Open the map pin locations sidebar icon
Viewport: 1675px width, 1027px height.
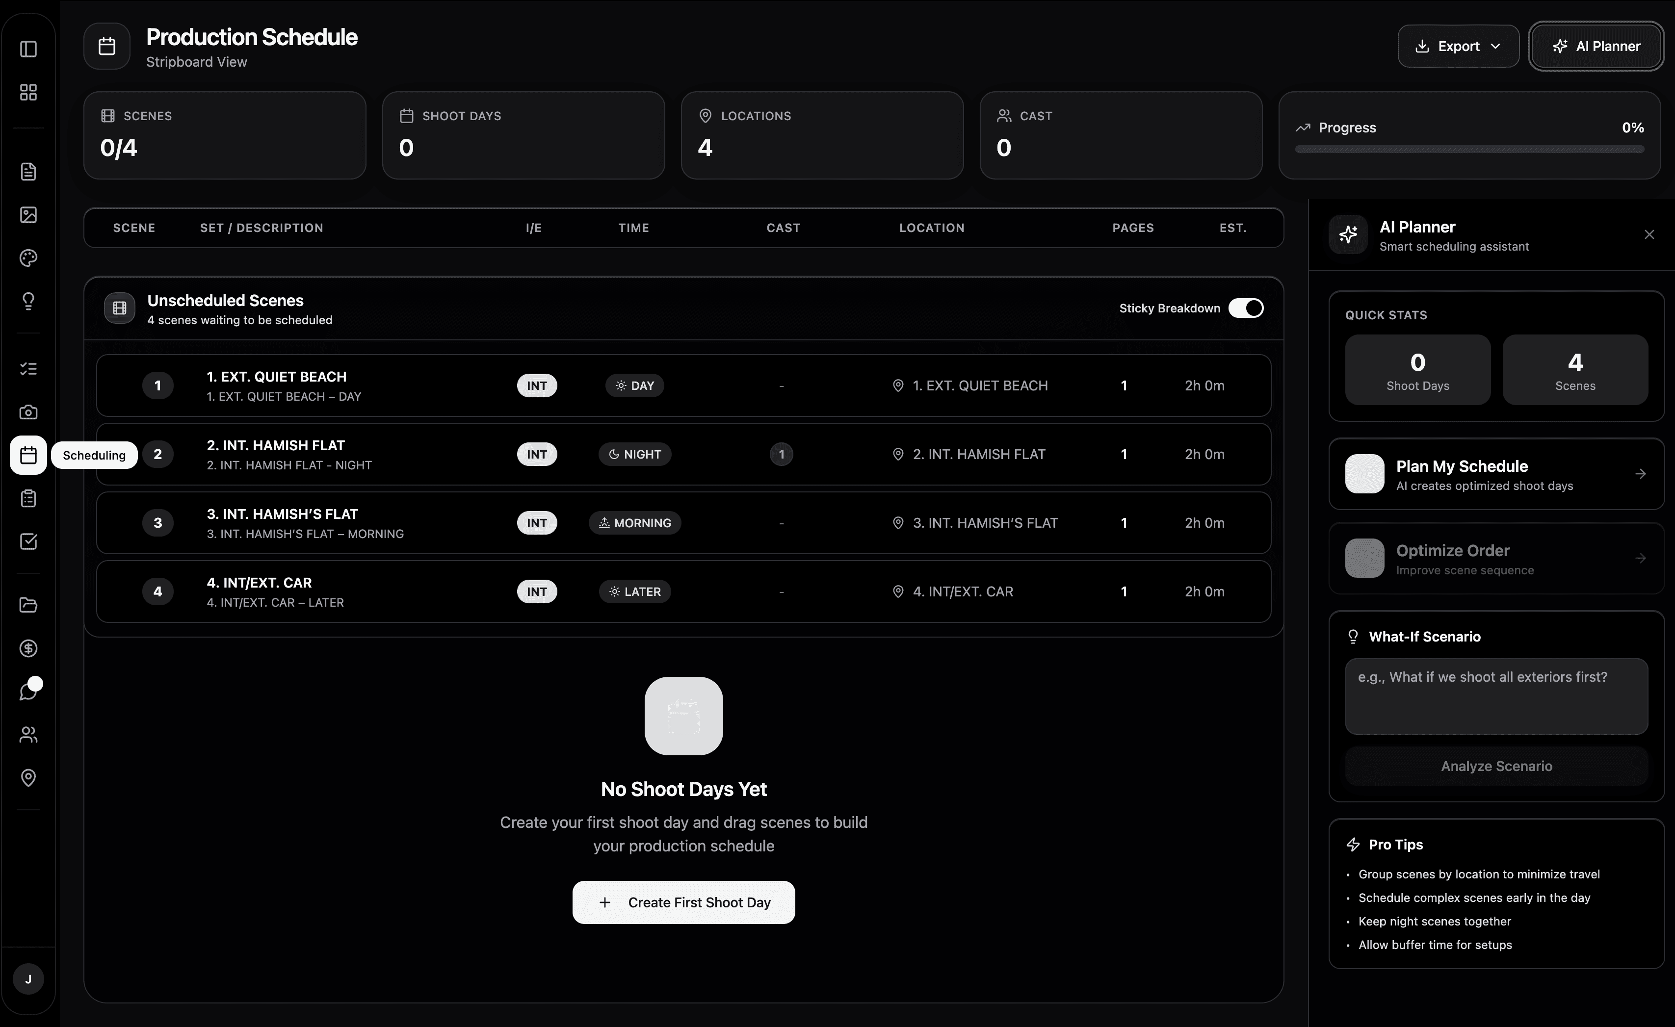tap(28, 777)
